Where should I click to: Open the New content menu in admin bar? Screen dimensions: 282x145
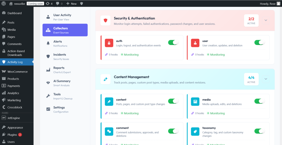tap(71, 4)
